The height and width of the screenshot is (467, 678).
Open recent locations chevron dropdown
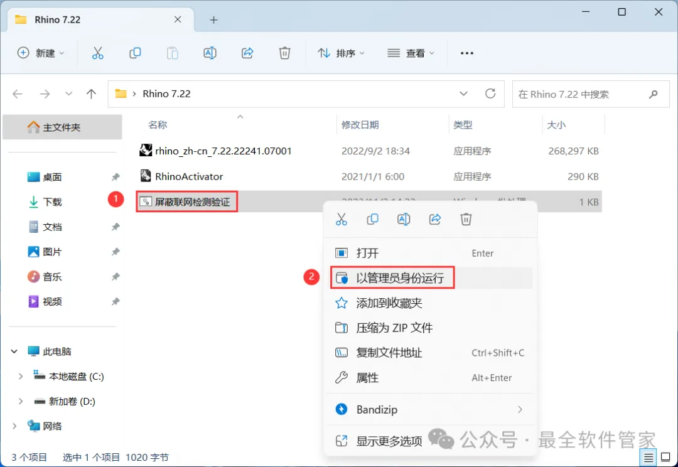click(x=69, y=94)
